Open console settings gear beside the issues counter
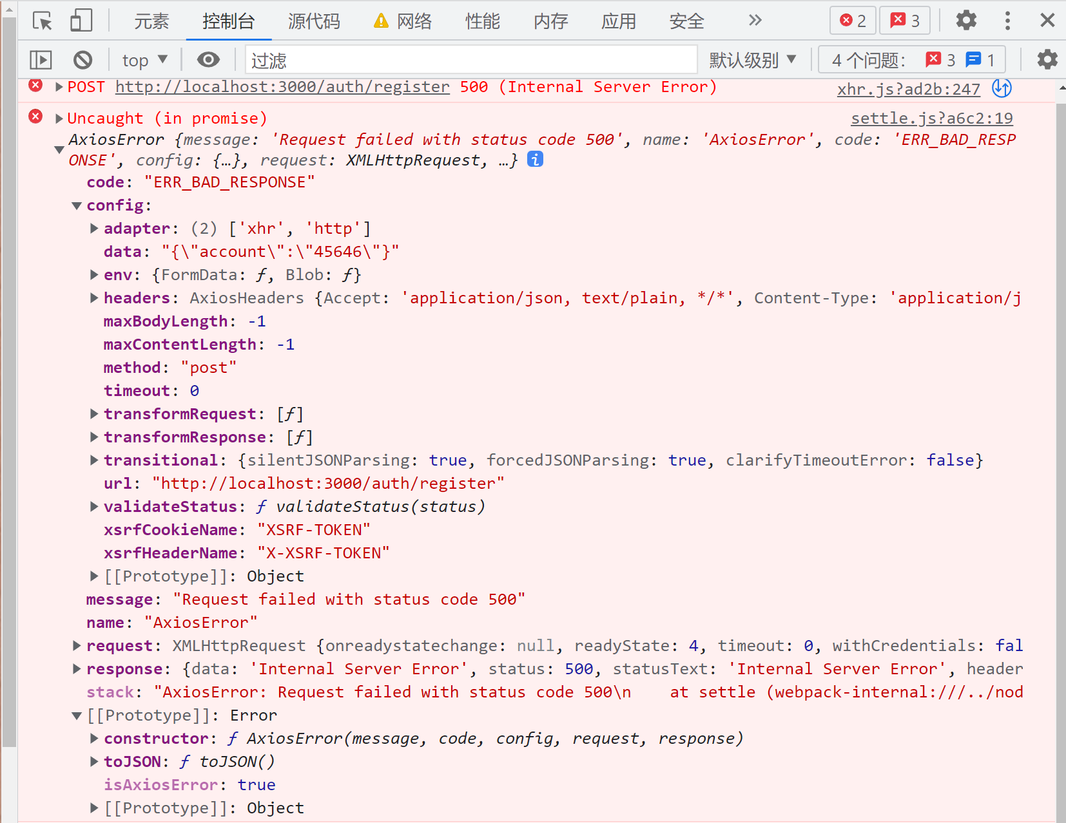 (1047, 60)
